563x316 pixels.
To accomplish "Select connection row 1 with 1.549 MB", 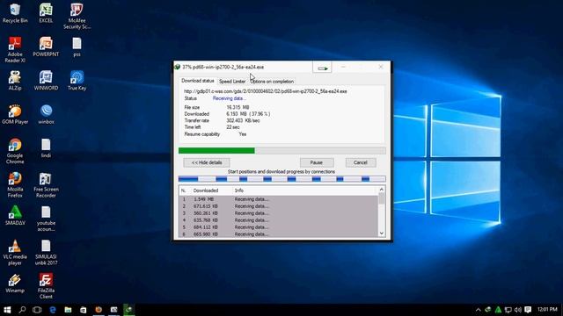I will 279,199.
